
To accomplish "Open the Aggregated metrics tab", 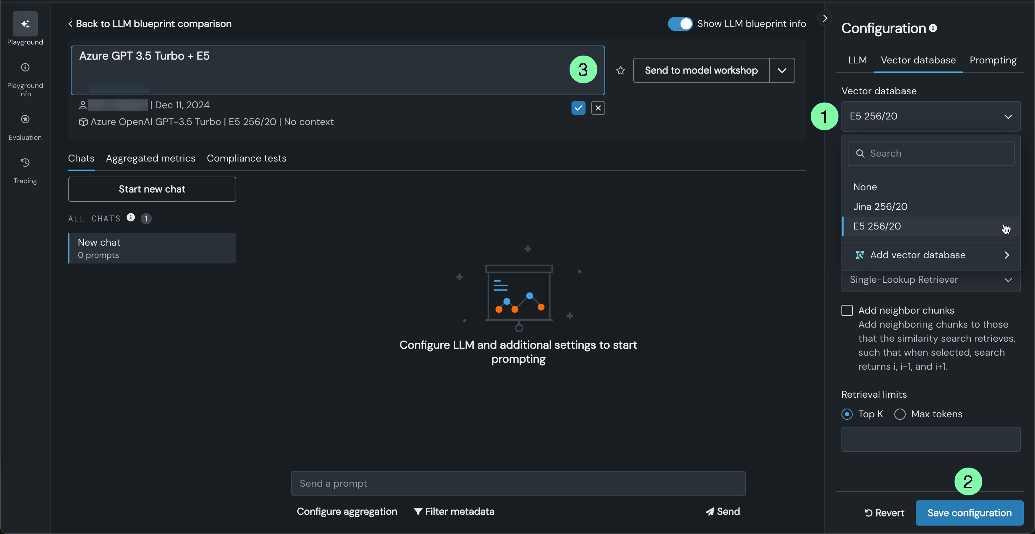I will 150,158.
